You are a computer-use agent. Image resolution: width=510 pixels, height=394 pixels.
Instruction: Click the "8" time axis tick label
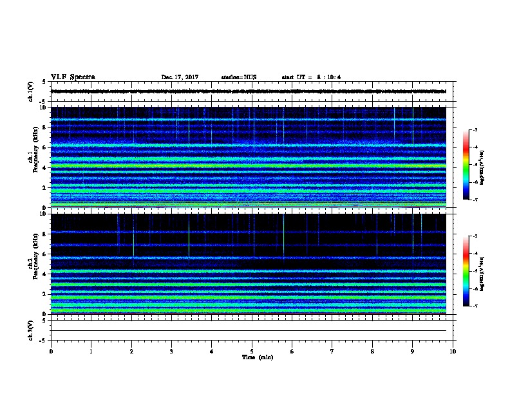[372, 351]
